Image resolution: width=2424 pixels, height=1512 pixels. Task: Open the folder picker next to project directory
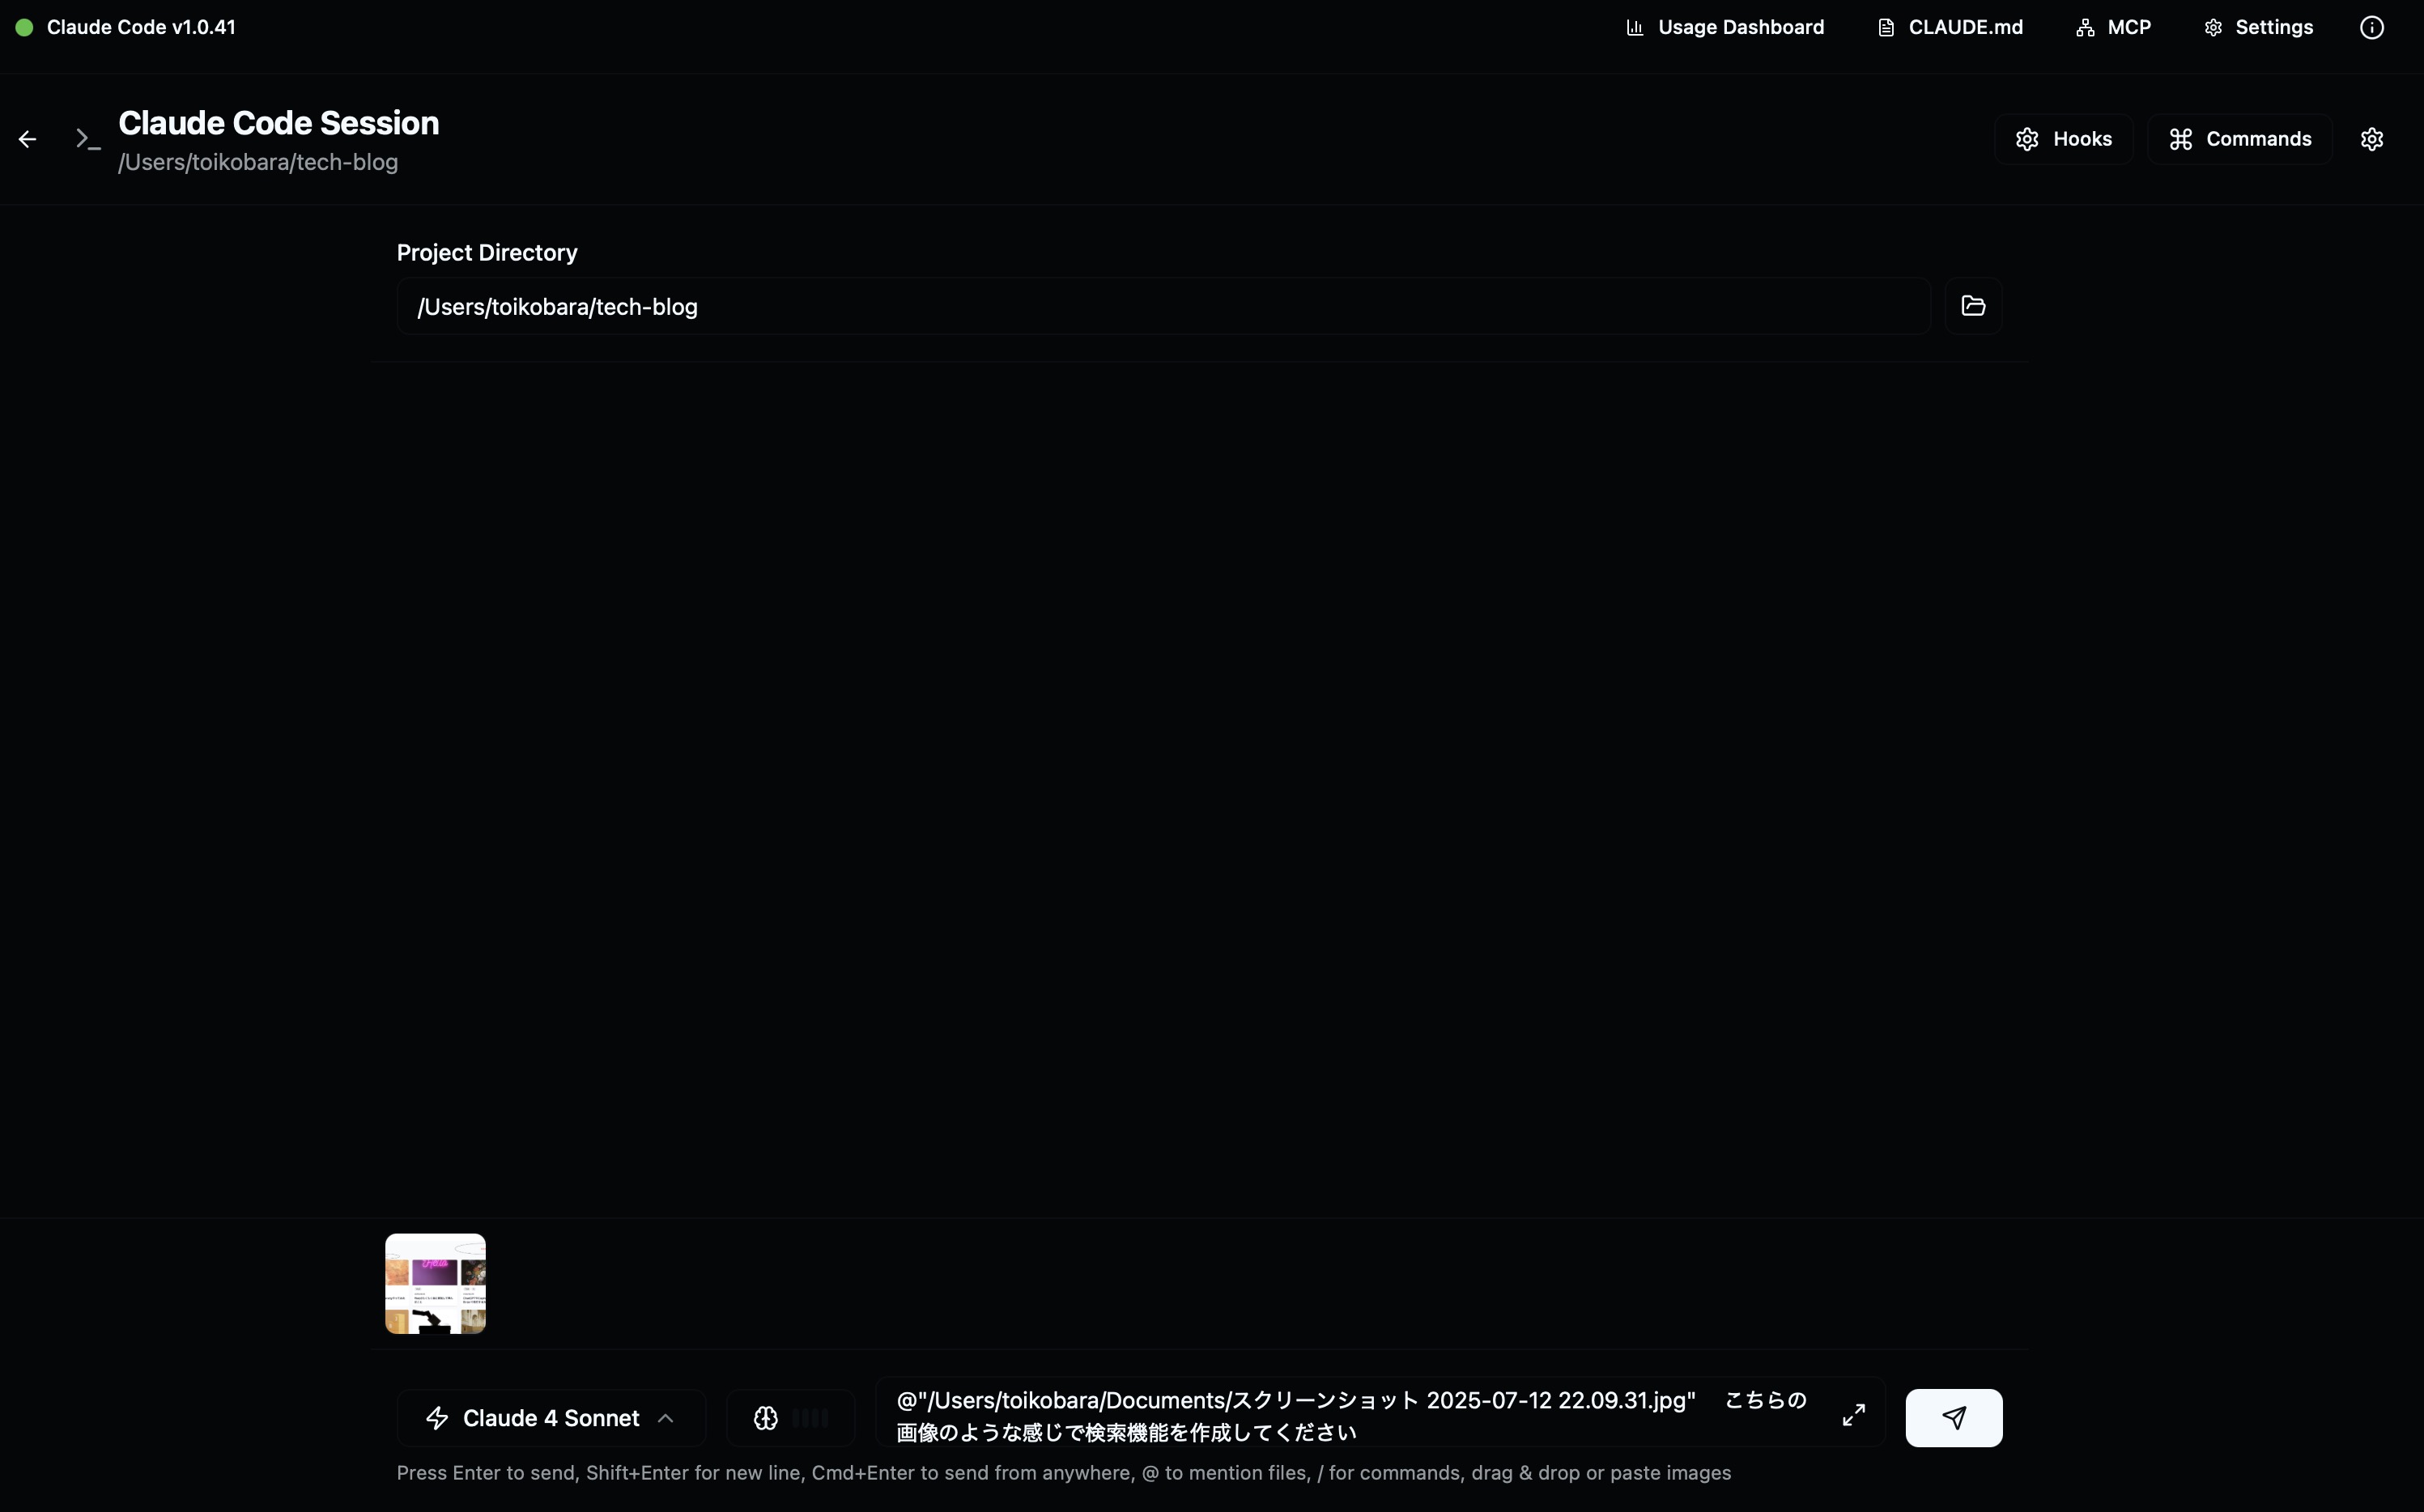1973,306
